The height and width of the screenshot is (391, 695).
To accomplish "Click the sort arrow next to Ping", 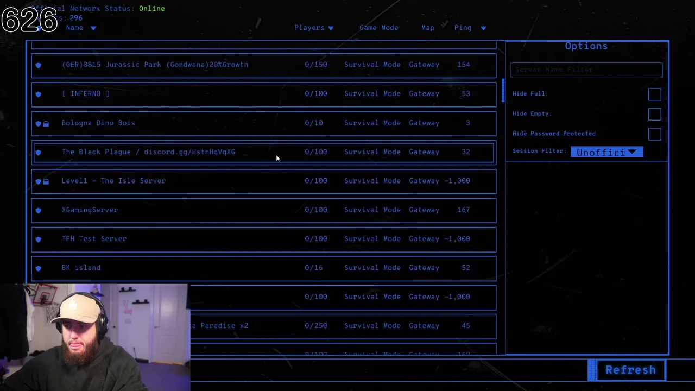I will pyautogui.click(x=483, y=28).
